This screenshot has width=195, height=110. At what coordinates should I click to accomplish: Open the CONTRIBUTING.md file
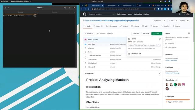pos(94,56)
